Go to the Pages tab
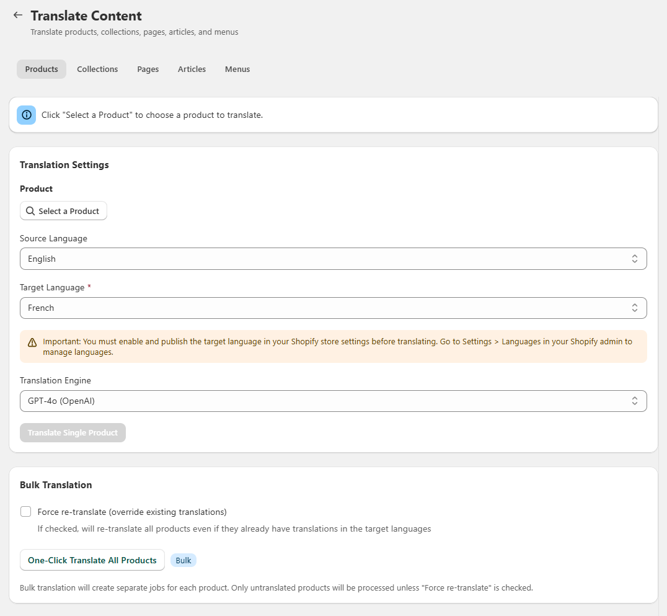Image resolution: width=667 pixels, height=616 pixels. point(148,69)
